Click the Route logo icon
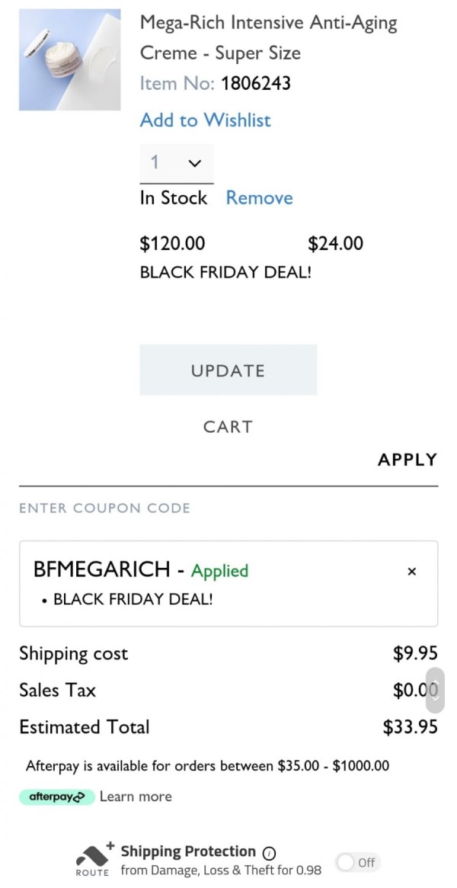The image size is (457, 888). (x=92, y=858)
